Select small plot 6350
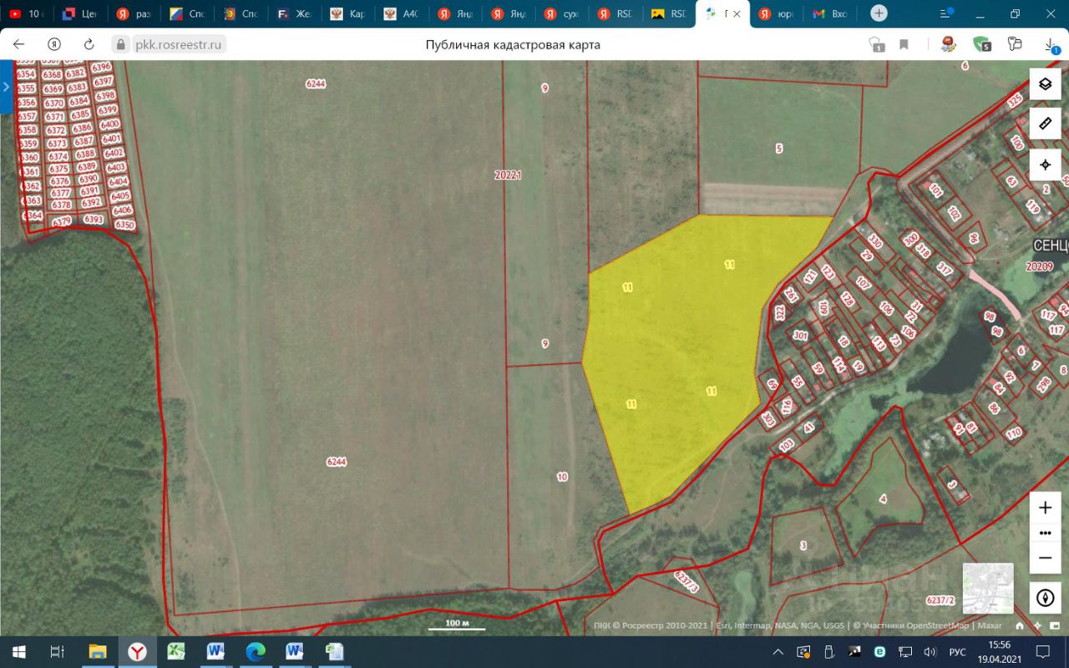 [124, 225]
